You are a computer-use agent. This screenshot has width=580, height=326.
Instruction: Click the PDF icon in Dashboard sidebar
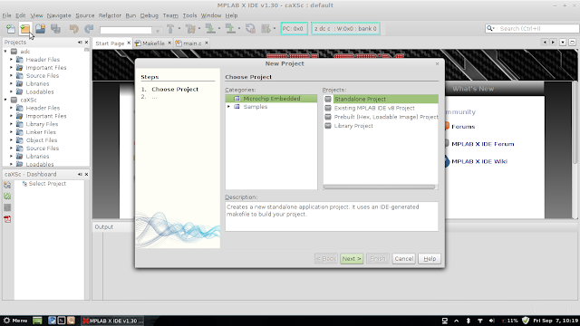[7, 219]
